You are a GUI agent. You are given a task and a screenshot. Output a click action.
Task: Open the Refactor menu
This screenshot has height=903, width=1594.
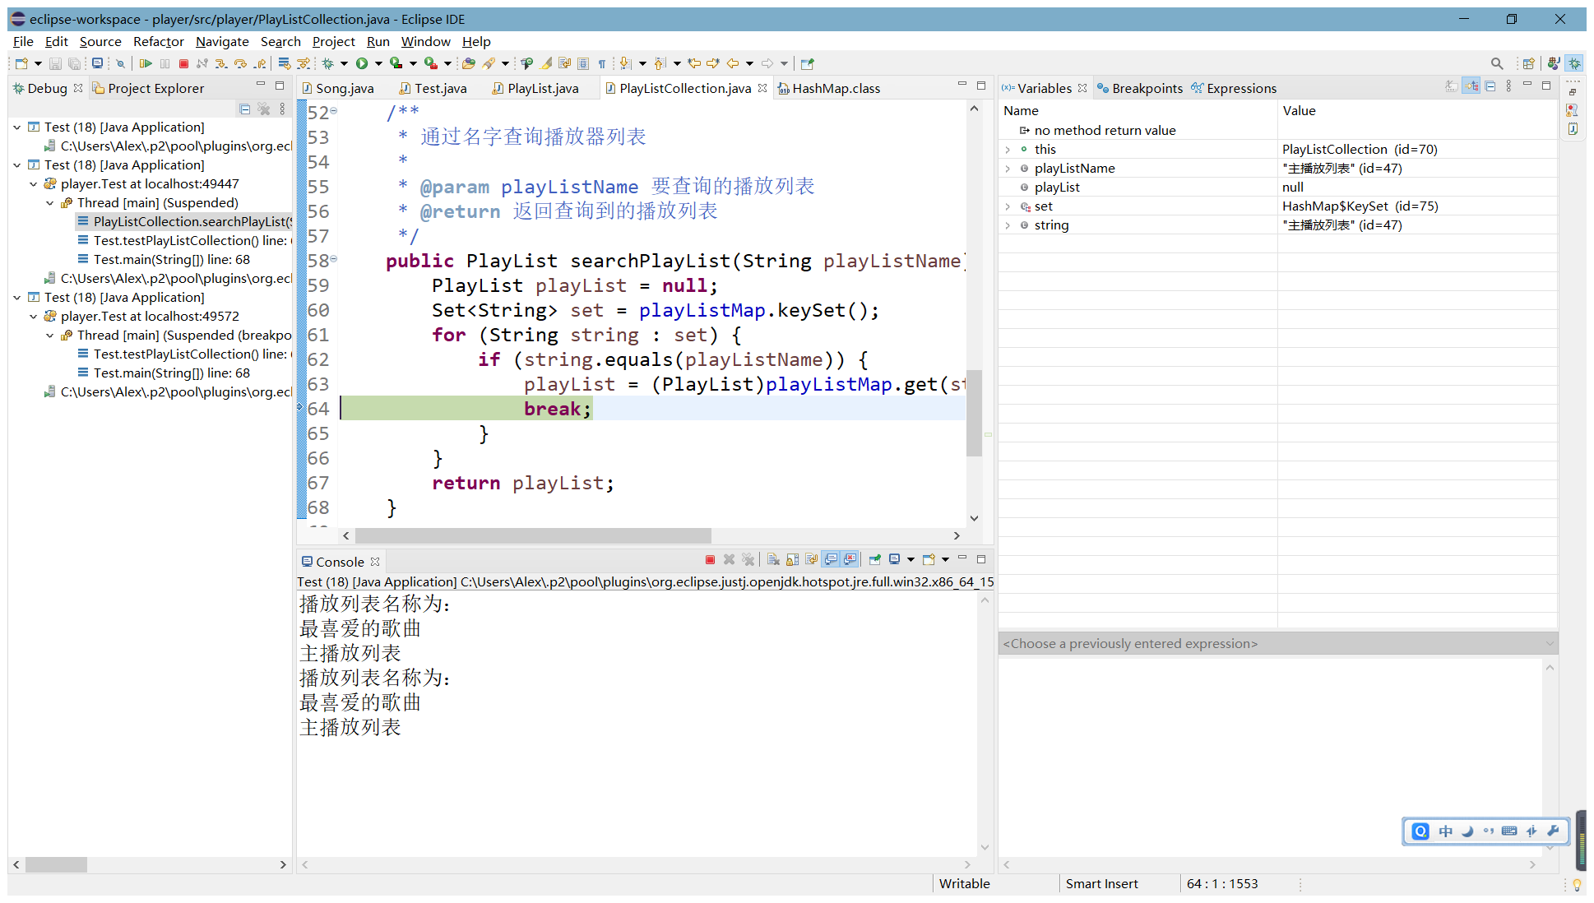click(158, 41)
